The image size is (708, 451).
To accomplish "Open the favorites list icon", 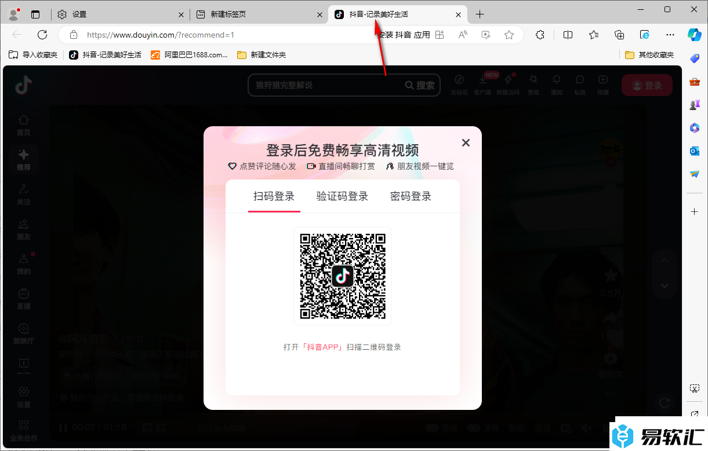I will [x=594, y=35].
